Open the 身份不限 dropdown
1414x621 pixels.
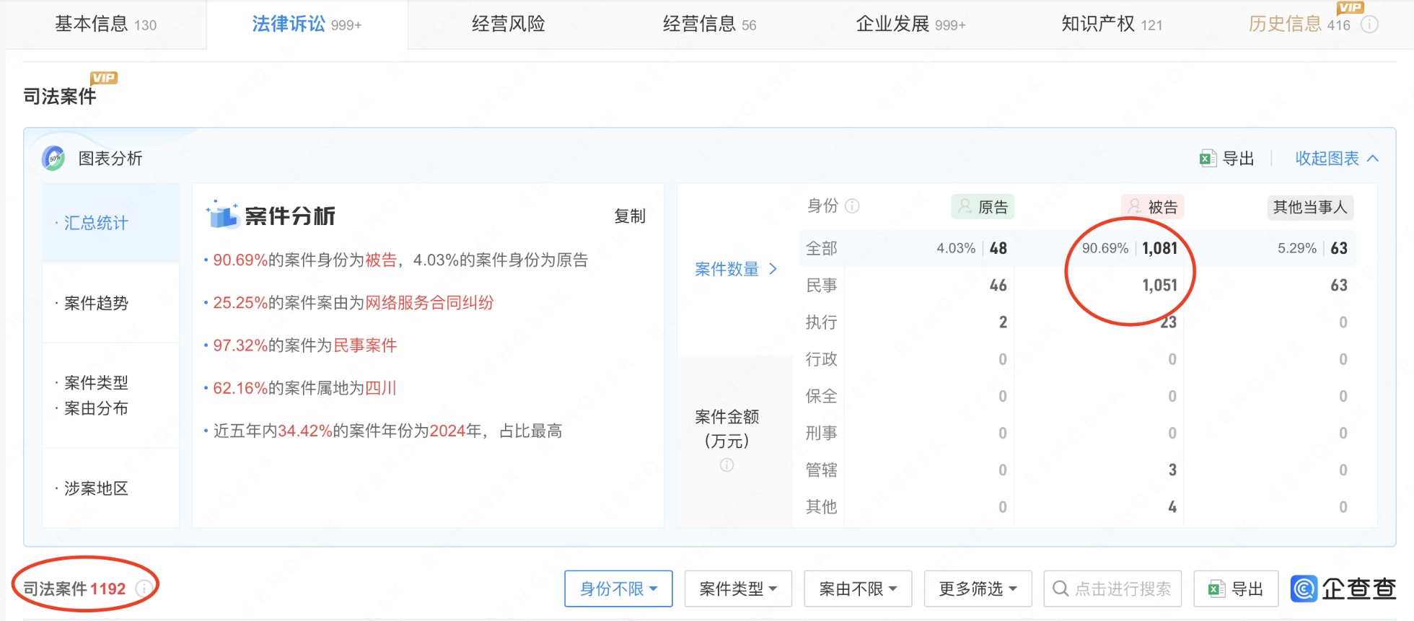click(618, 589)
